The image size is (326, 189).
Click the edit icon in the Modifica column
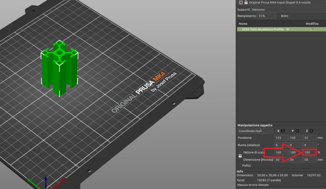point(312,29)
